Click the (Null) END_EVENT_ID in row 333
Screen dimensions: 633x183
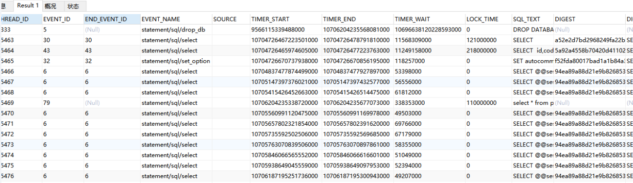[x=111, y=30]
